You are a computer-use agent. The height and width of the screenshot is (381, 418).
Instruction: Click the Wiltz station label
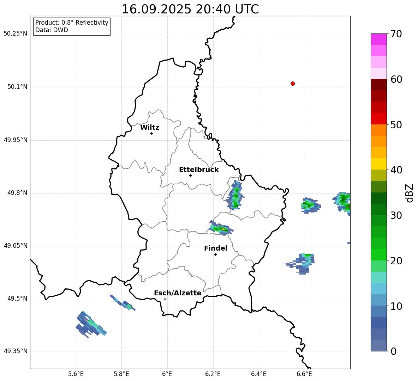[x=150, y=128]
